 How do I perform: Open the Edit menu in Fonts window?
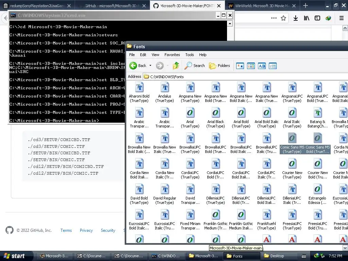point(143,55)
